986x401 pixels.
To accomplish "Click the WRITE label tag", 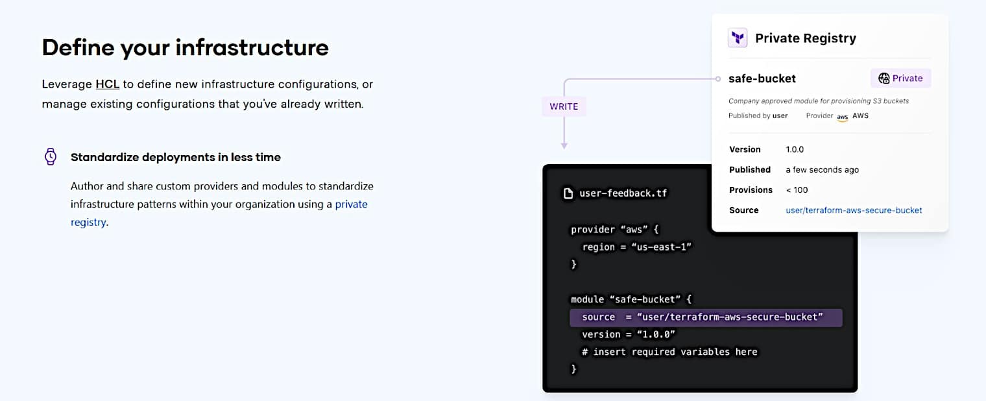I will [564, 106].
